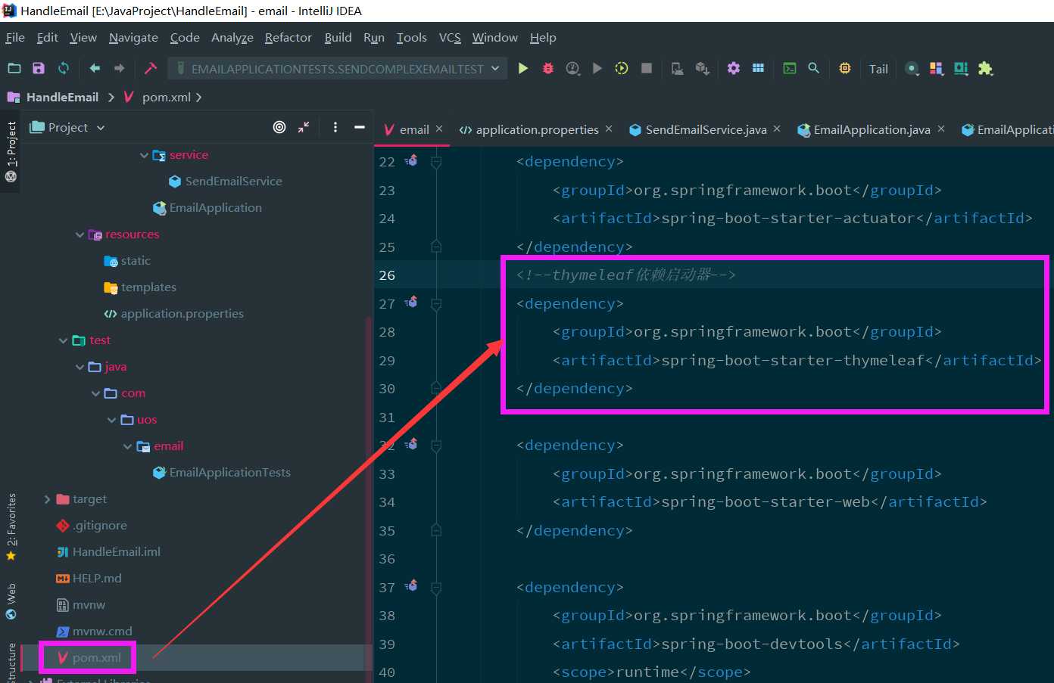Click the Open folder toolbar icon

pos(14,68)
